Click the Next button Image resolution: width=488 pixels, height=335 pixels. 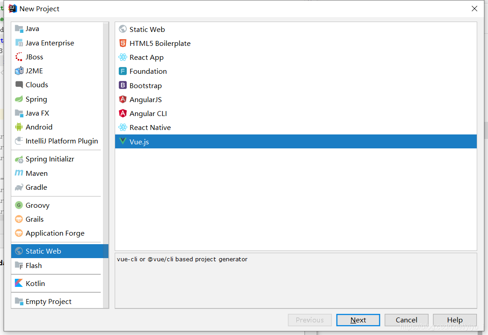(x=358, y=320)
